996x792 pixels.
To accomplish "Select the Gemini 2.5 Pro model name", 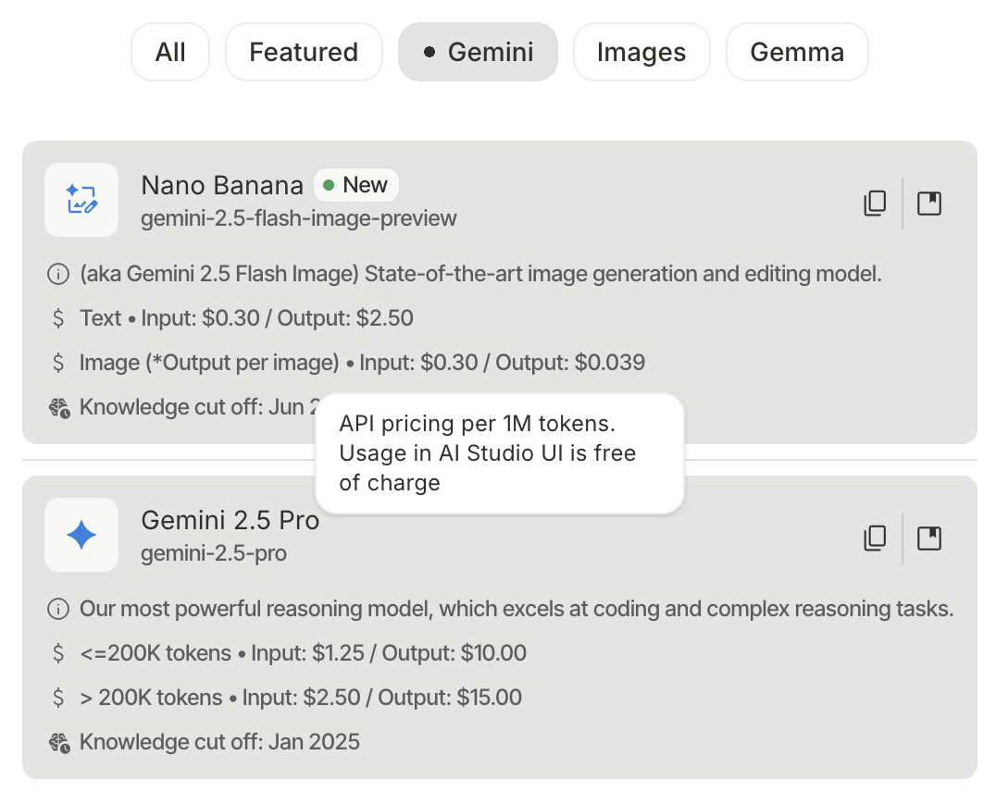I will pyautogui.click(x=230, y=520).
